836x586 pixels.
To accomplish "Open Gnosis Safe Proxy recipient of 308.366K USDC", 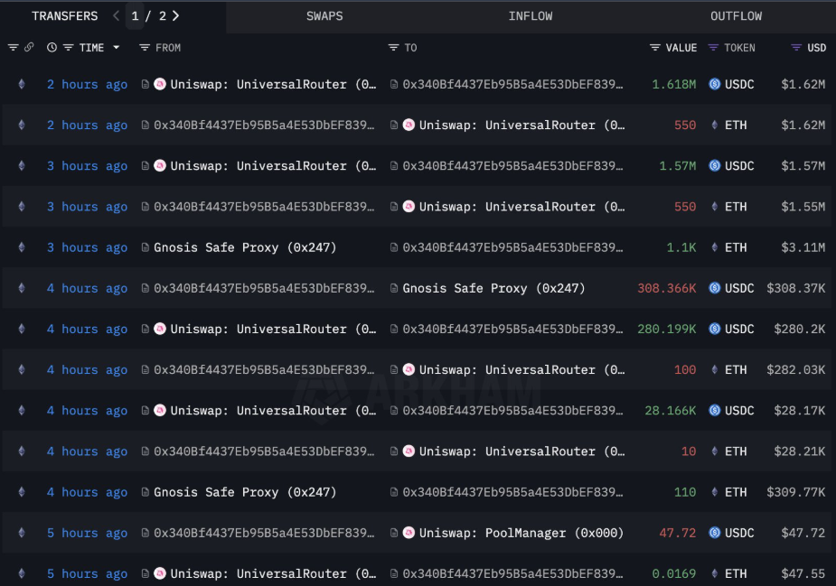I will coord(493,288).
